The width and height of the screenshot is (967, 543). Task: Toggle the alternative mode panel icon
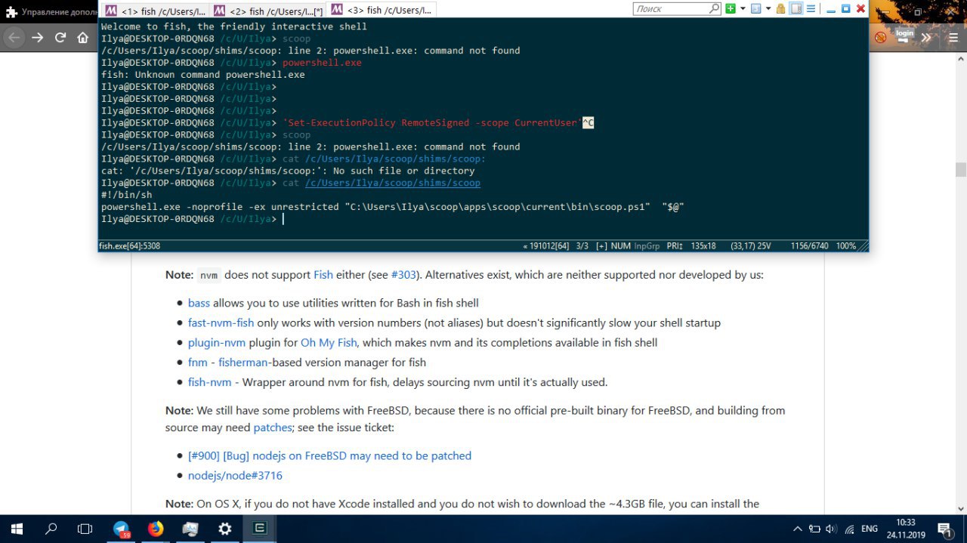click(x=796, y=8)
